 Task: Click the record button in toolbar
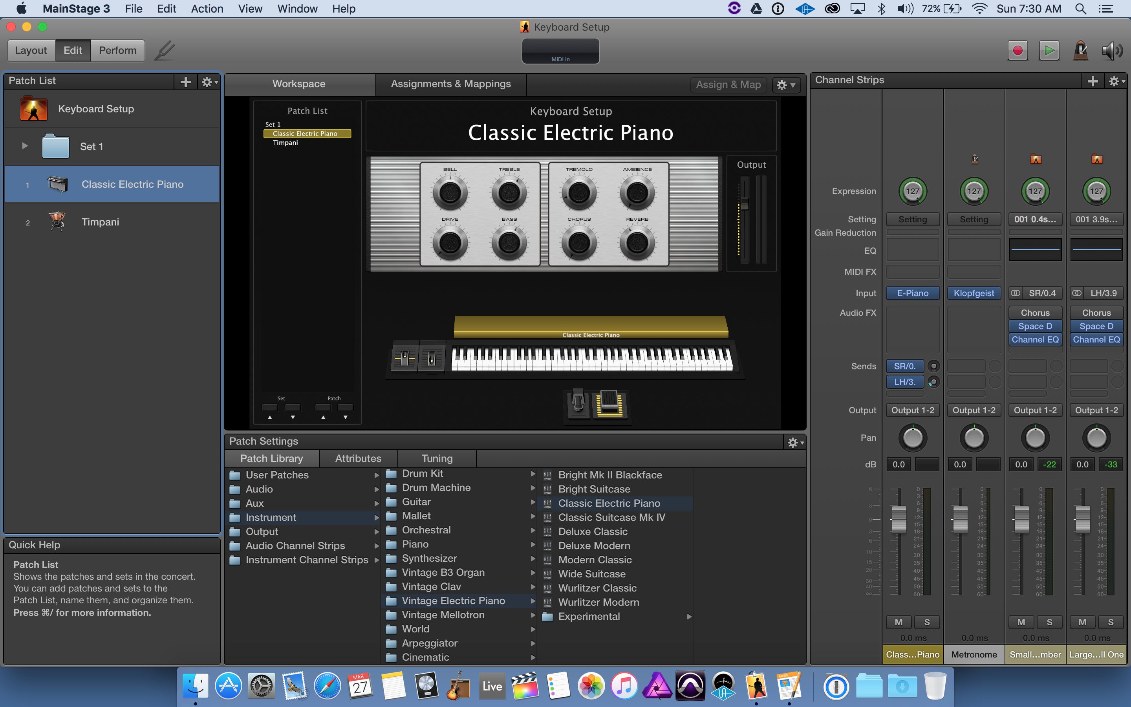tap(1018, 51)
